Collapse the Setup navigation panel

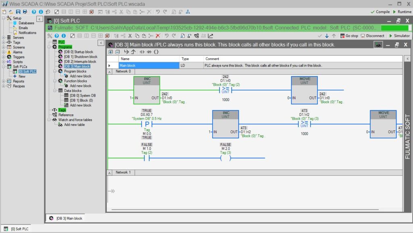39,18
